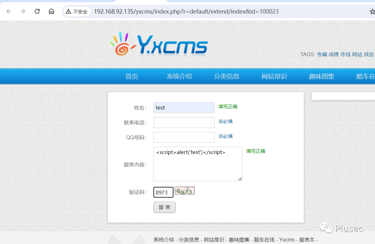Click the 留言内容 field label
The width and height of the screenshot is (375, 244).
(x=135, y=165)
